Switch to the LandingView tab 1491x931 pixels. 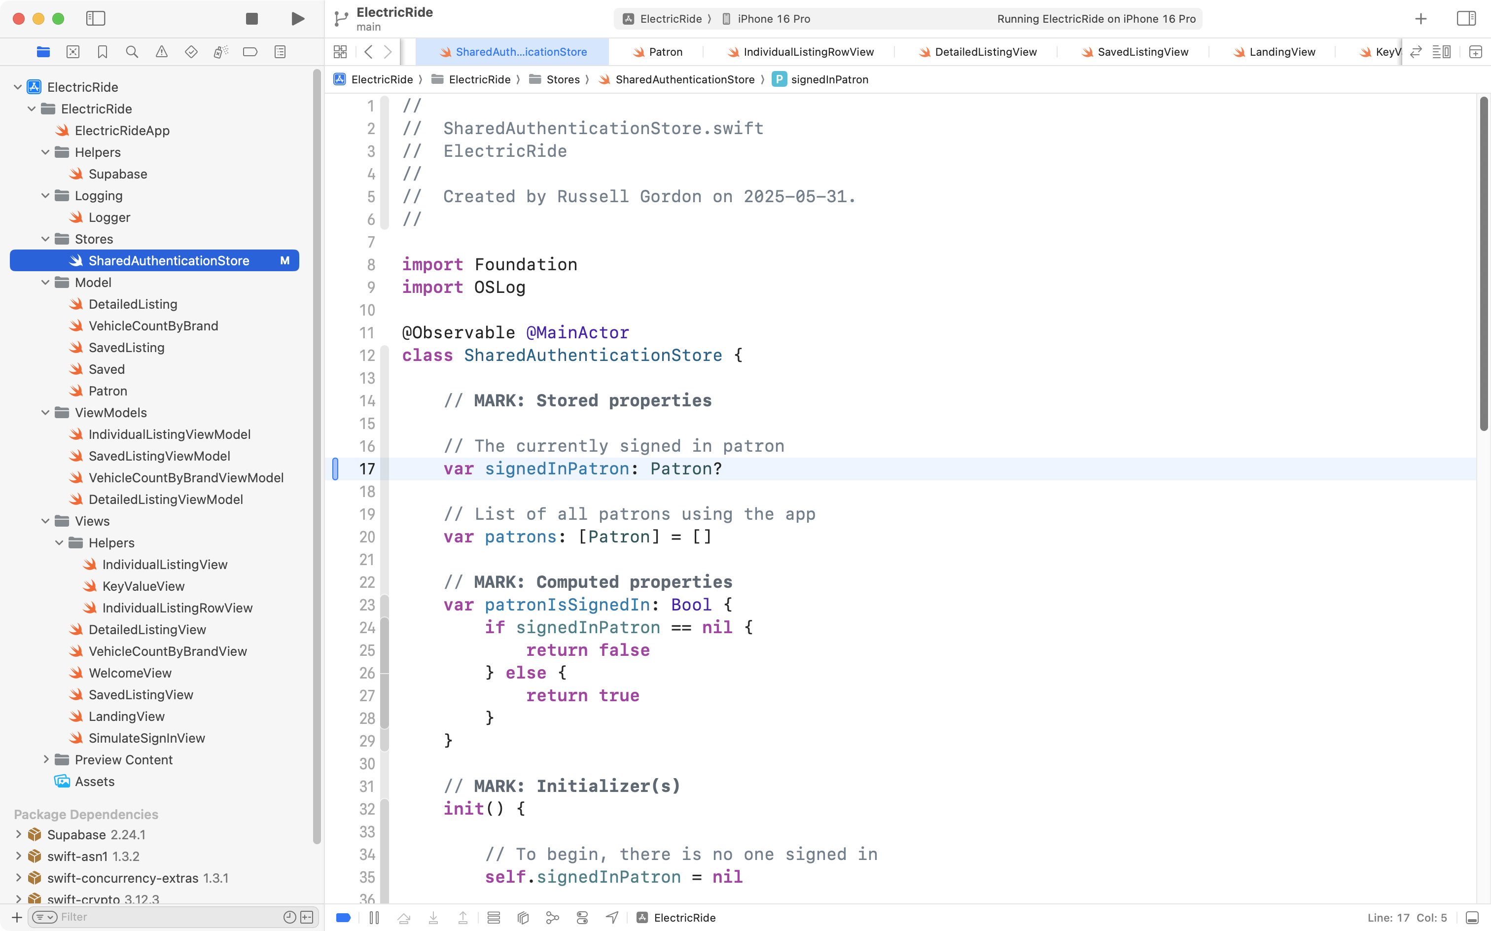[x=1281, y=52]
